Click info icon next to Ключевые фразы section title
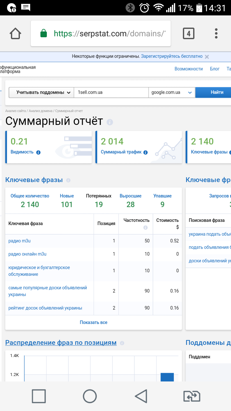 point(68,180)
